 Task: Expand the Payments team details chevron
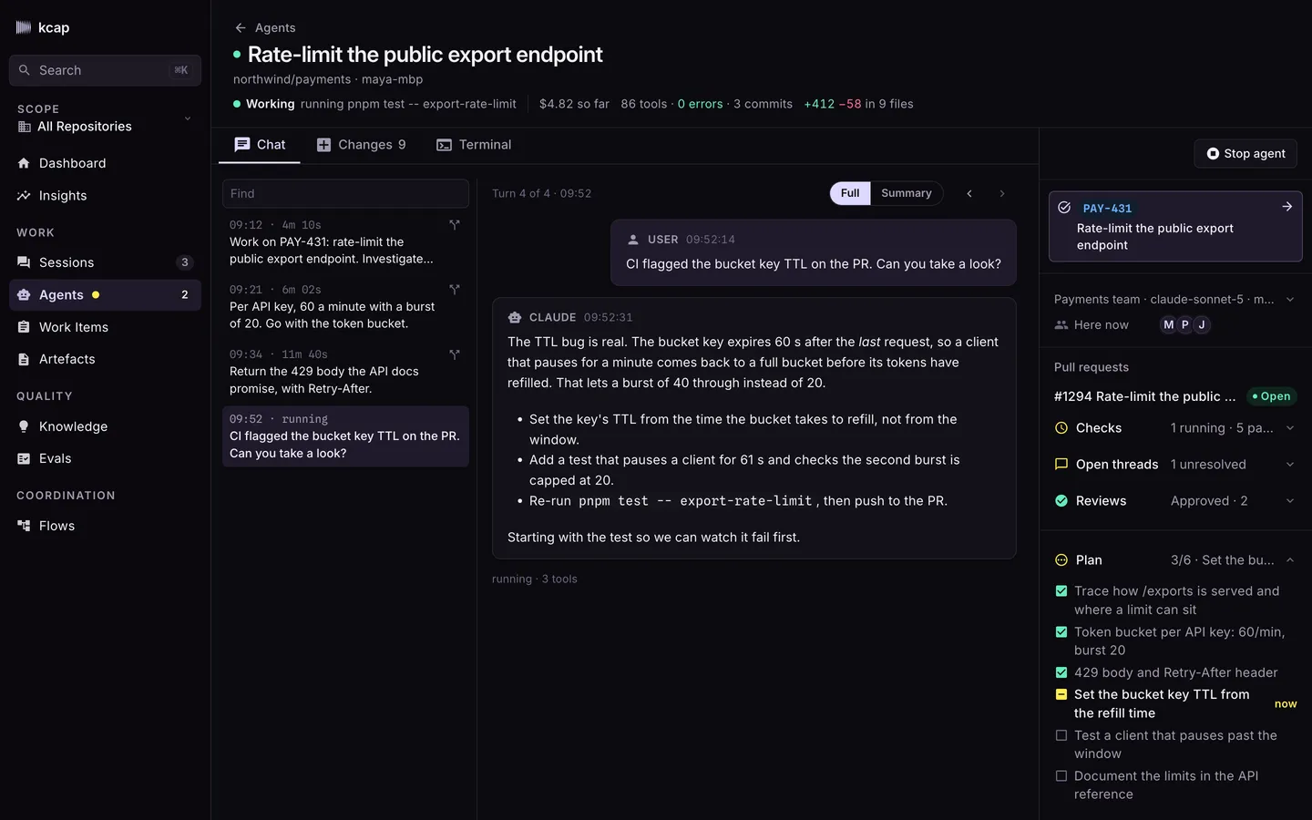pos(1290,300)
